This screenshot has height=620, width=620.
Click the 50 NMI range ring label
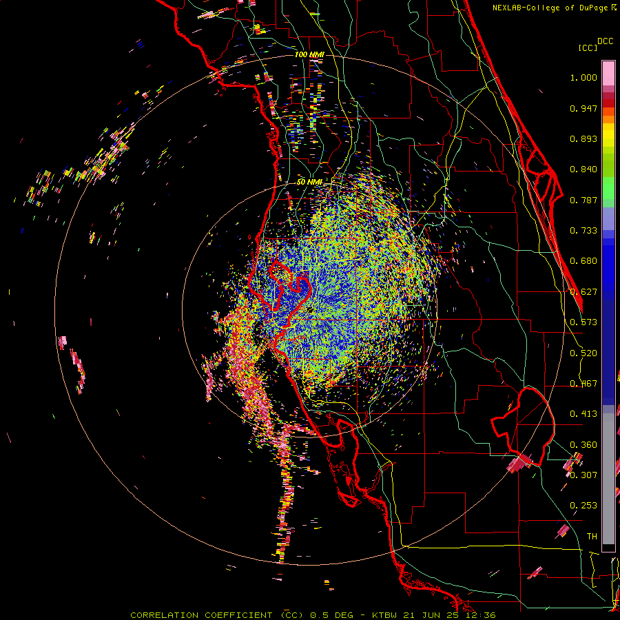[x=310, y=183]
